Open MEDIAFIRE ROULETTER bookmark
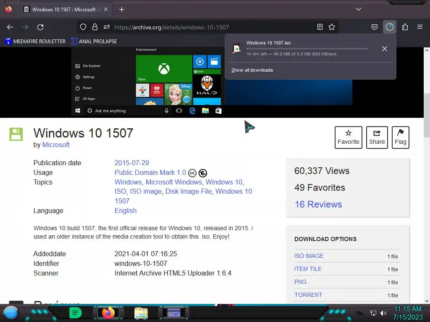Viewport: 430px width, 322px height. point(35,42)
